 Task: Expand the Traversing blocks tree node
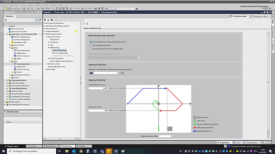49,59
